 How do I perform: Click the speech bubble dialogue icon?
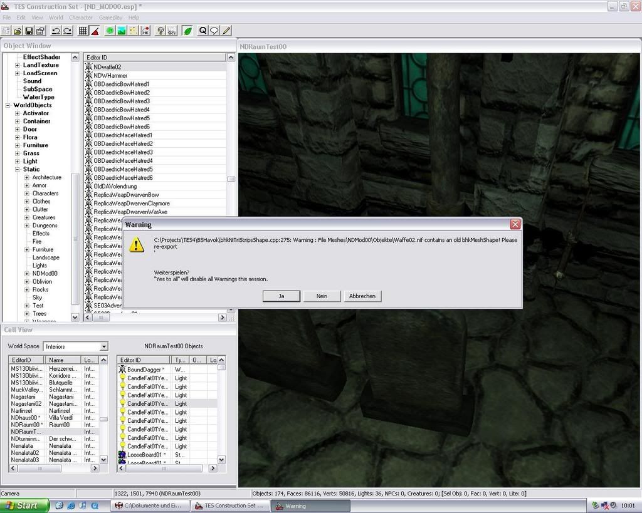tap(214, 30)
